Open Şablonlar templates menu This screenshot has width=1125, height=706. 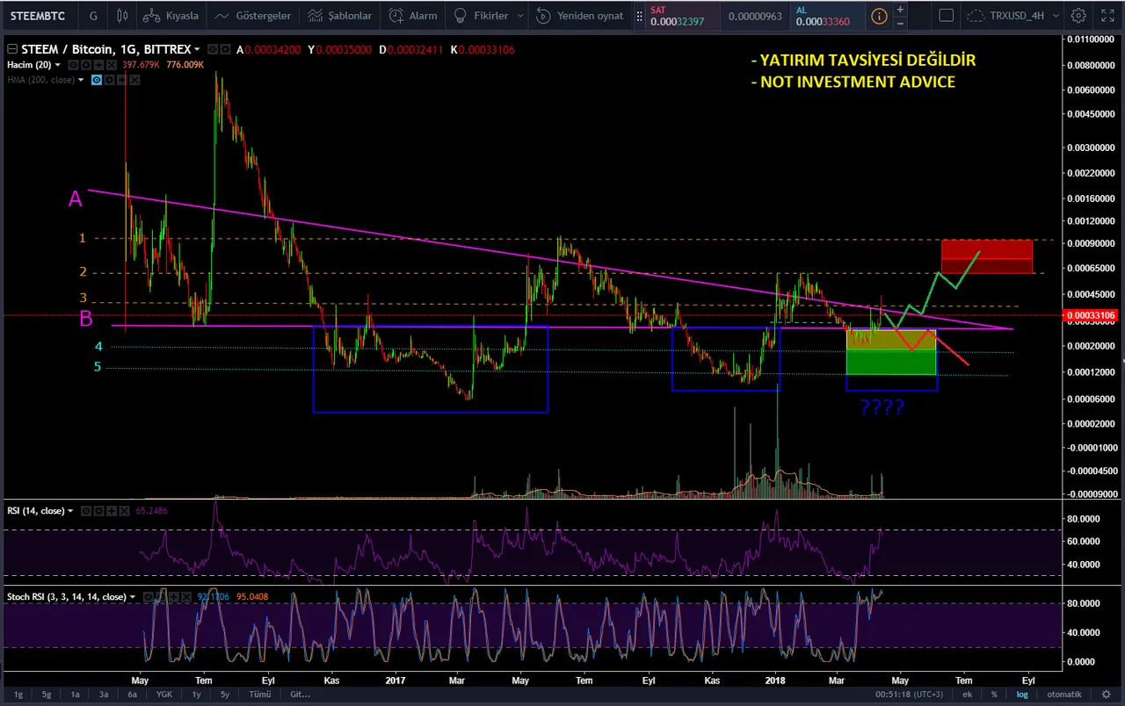(340, 15)
